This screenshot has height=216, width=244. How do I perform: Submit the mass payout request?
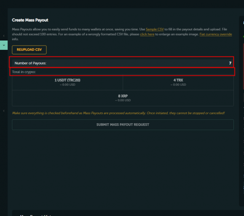[123, 124]
